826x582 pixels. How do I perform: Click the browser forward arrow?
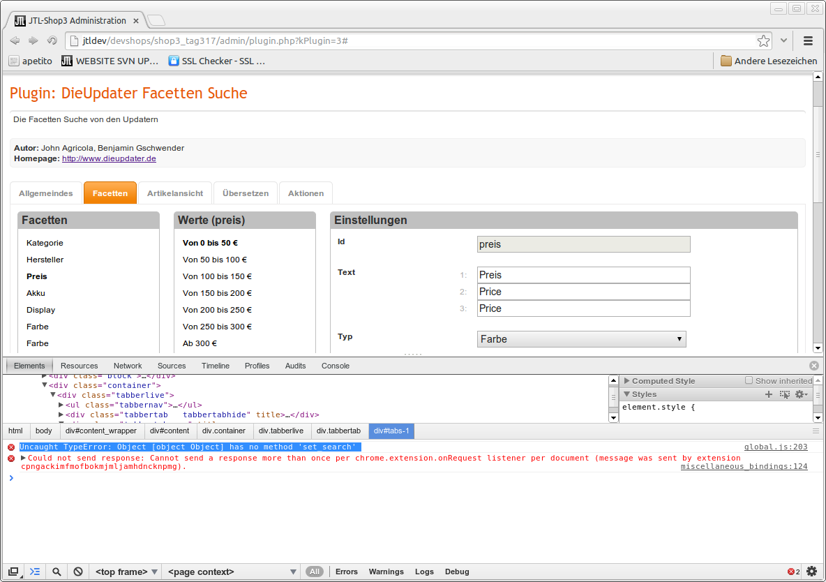tap(33, 40)
